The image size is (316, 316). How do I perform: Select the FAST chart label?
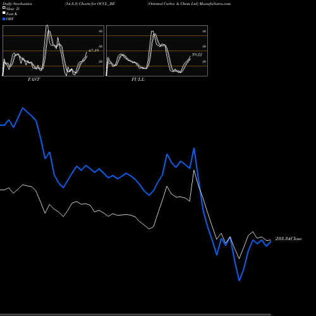click(33, 80)
